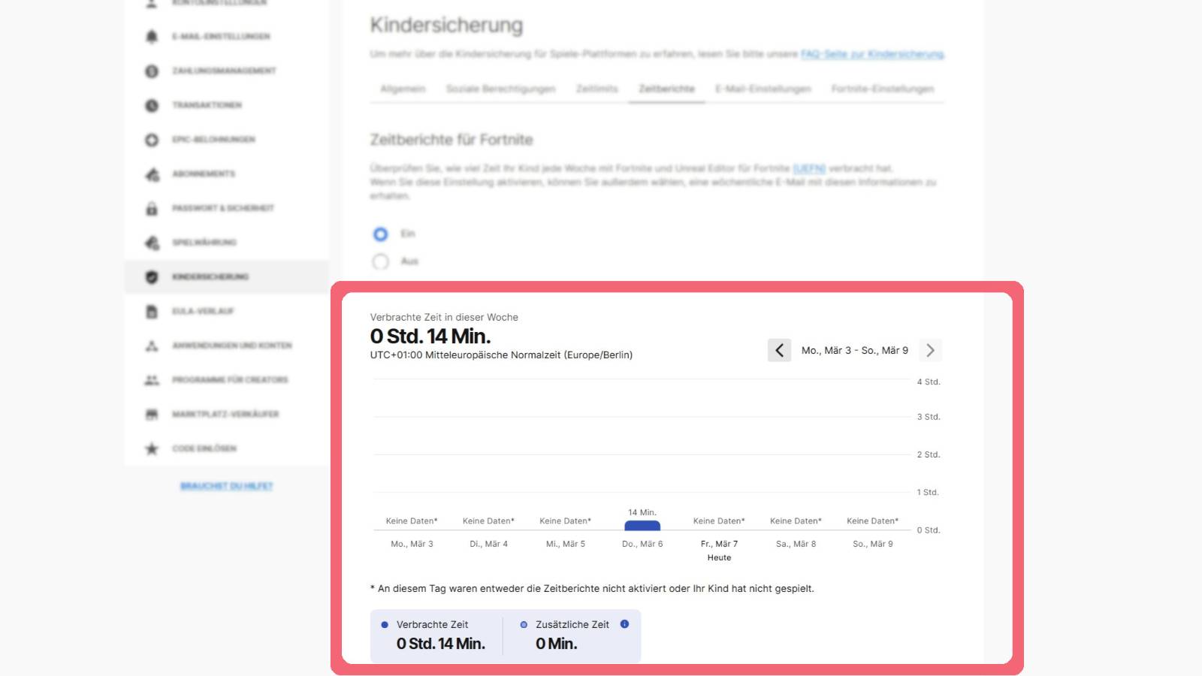Screen dimensions: 1202x676
Task: Click the blue 14 Min. bar for Thursday
Action: coord(642,526)
